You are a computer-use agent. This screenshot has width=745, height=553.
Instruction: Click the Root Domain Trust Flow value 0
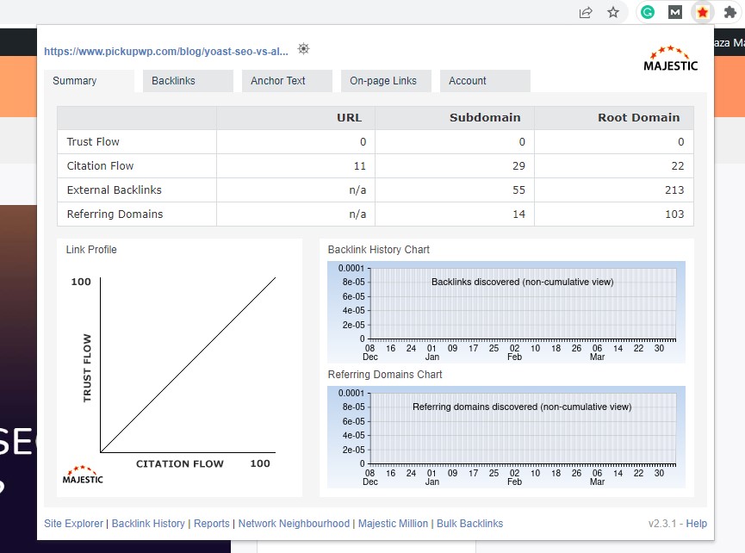(681, 142)
